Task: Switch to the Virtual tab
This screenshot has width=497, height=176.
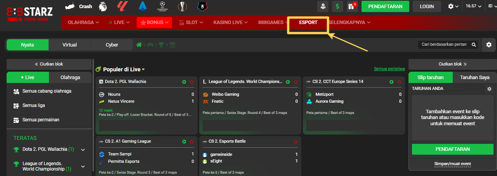Action: click(70, 45)
